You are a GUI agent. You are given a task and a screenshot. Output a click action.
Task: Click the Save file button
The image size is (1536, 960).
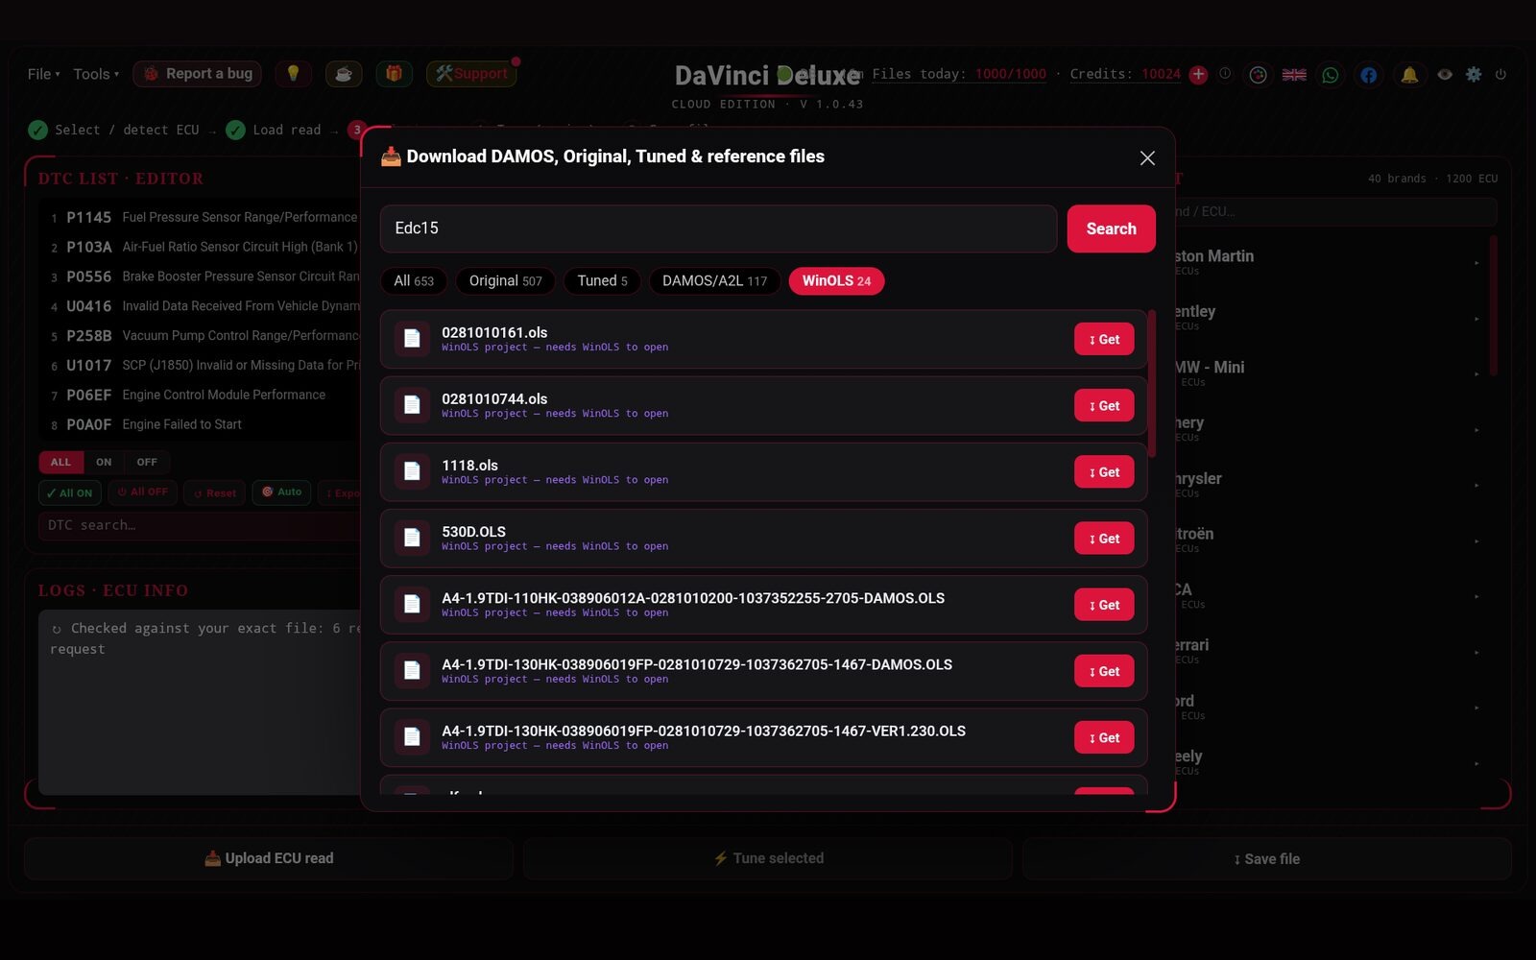click(1267, 859)
